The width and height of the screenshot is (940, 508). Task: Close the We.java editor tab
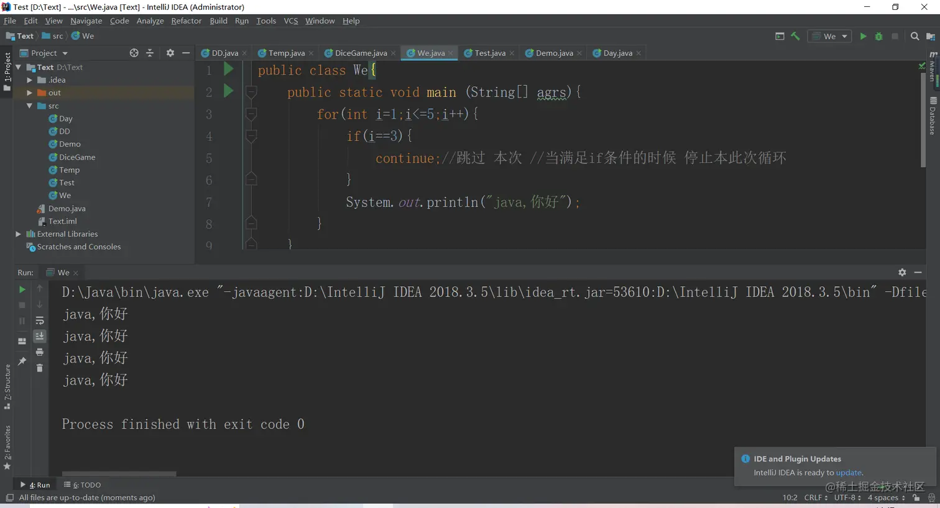coord(451,53)
